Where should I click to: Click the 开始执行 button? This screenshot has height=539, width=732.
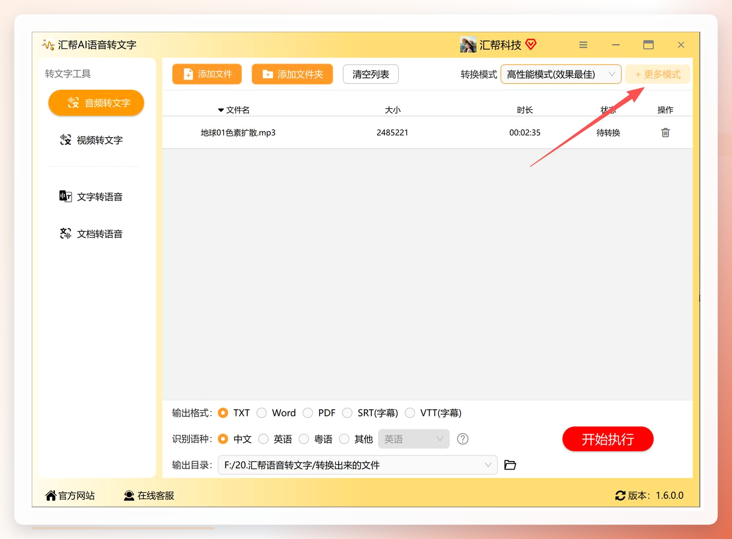[x=608, y=439]
